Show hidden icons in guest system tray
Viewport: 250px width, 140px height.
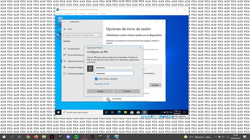click(x=161, y=112)
